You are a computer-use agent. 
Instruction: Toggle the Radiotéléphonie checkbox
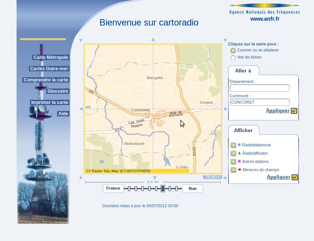(233, 145)
